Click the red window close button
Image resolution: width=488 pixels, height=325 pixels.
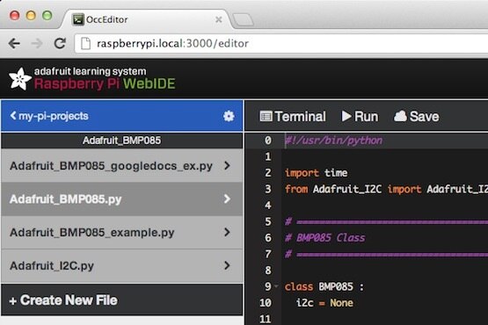pyautogui.click(x=14, y=15)
